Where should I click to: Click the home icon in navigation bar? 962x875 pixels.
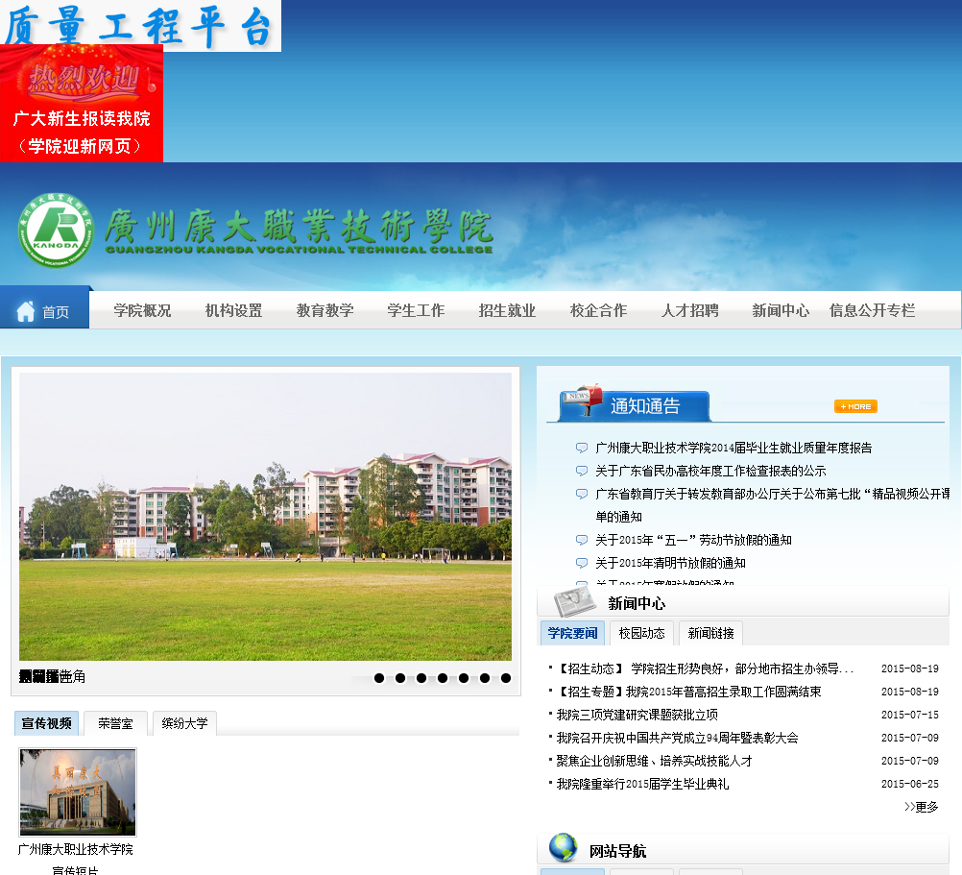pyautogui.click(x=26, y=311)
